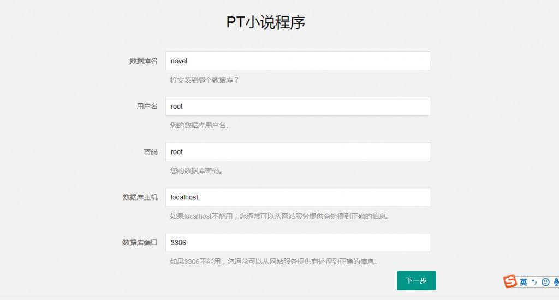Click the PT小说程序 heading
Image resolution: width=559 pixels, height=300 pixels.
coord(266,22)
